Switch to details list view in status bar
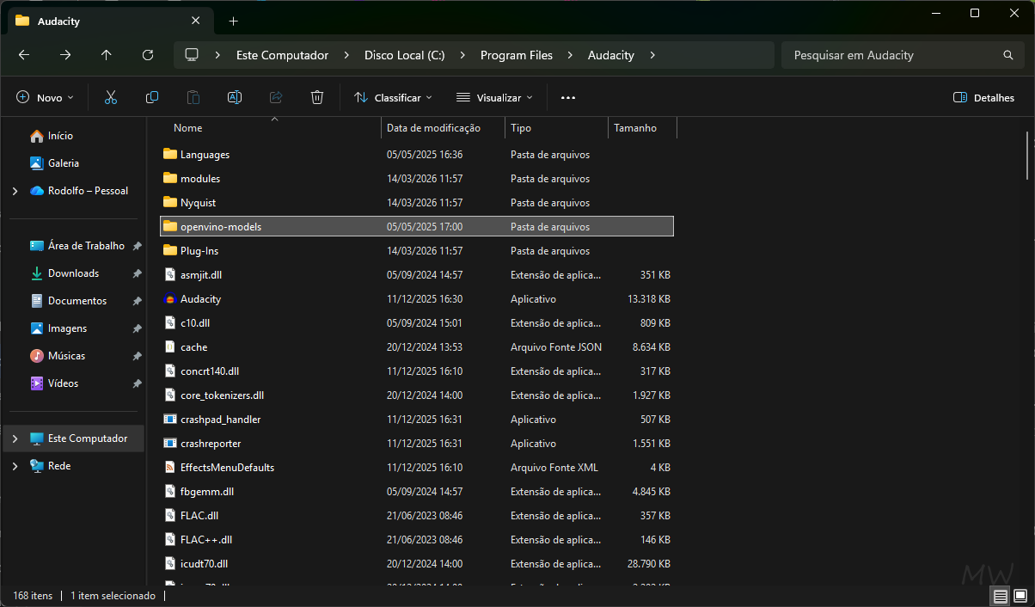 click(1000, 596)
